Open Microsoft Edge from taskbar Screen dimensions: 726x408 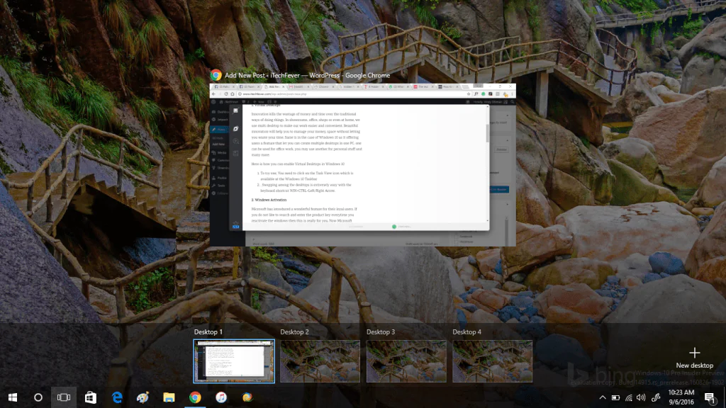pos(117,397)
